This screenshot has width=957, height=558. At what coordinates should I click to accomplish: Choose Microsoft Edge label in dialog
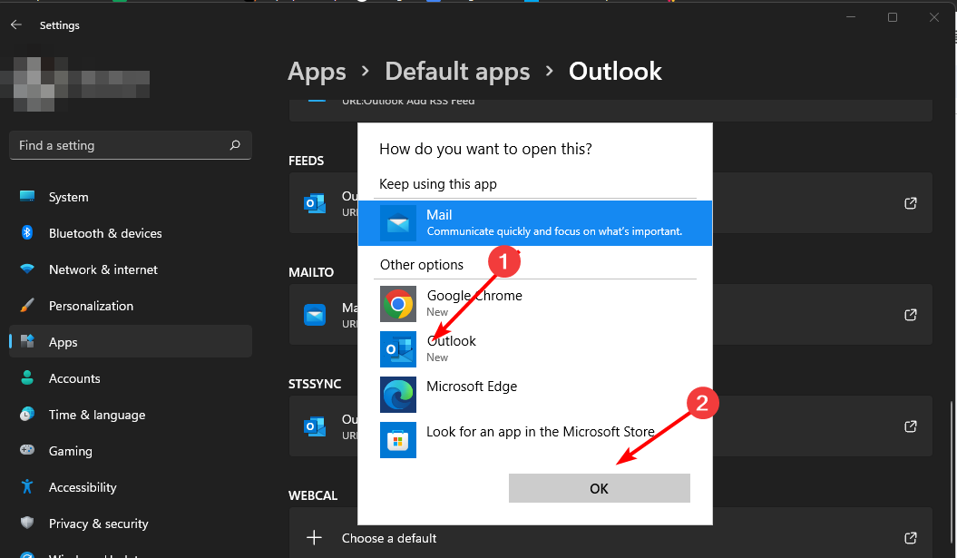pos(471,387)
